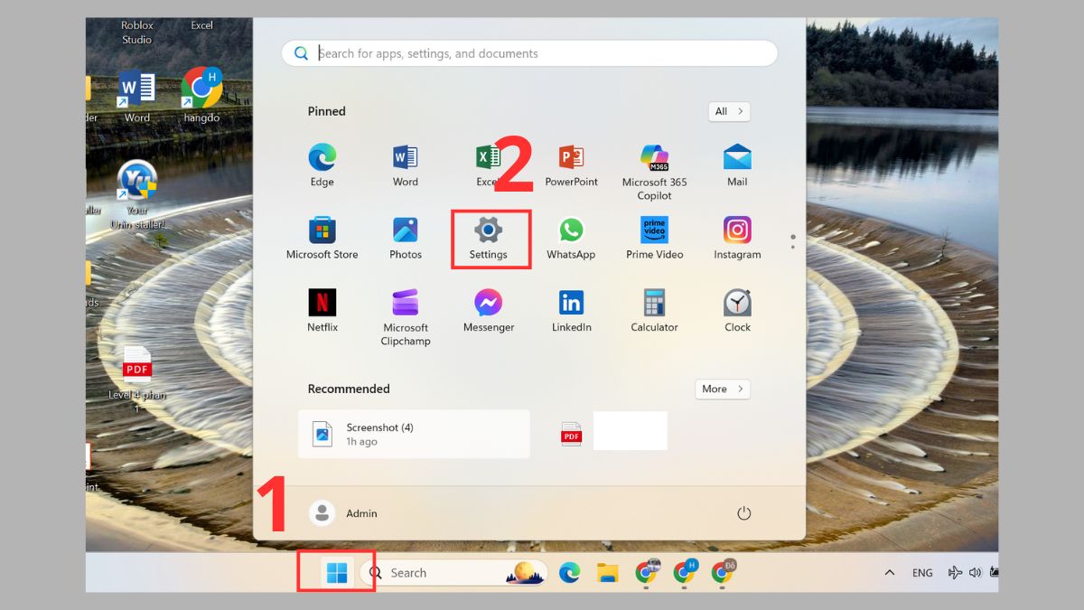This screenshot has width=1084, height=610.
Task: Open the recommended Screenshot (4) file
Action: (x=414, y=434)
